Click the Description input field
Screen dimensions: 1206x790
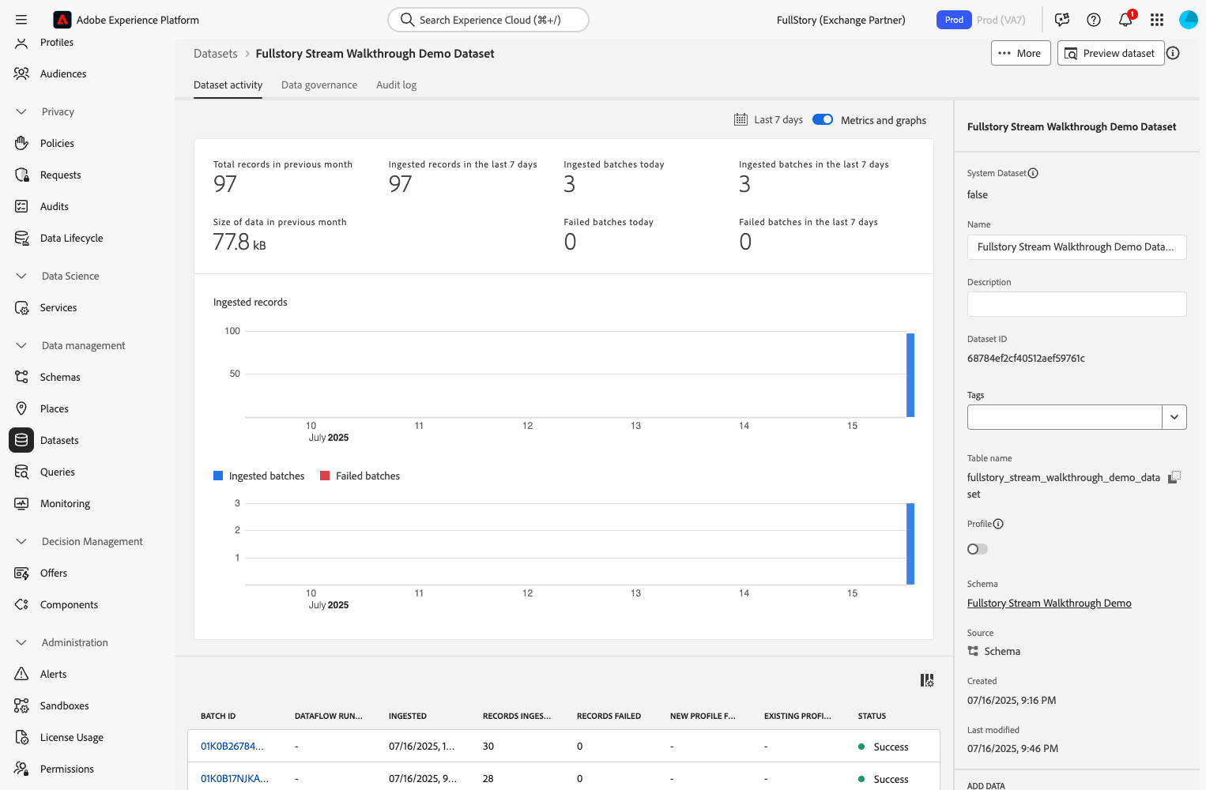click(x=1076, y=304)
